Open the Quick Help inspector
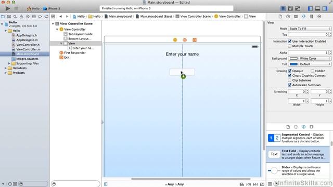 pos(288,16)
